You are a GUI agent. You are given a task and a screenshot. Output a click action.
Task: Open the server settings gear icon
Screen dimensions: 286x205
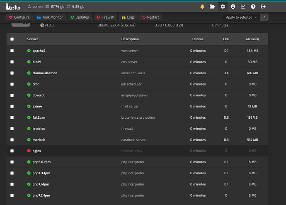[x=223, y=7]
